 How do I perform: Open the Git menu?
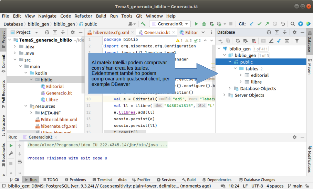tap(139, 16)
